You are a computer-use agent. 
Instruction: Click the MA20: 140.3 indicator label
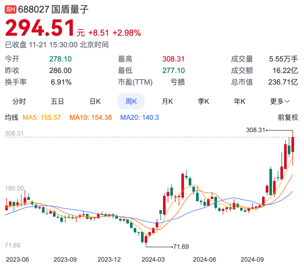coord(139,117)
